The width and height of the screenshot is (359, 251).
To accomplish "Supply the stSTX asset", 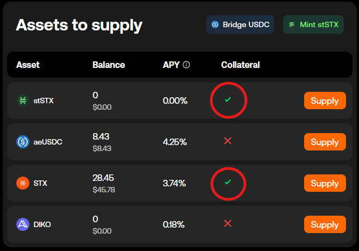I will click(325, 101).
